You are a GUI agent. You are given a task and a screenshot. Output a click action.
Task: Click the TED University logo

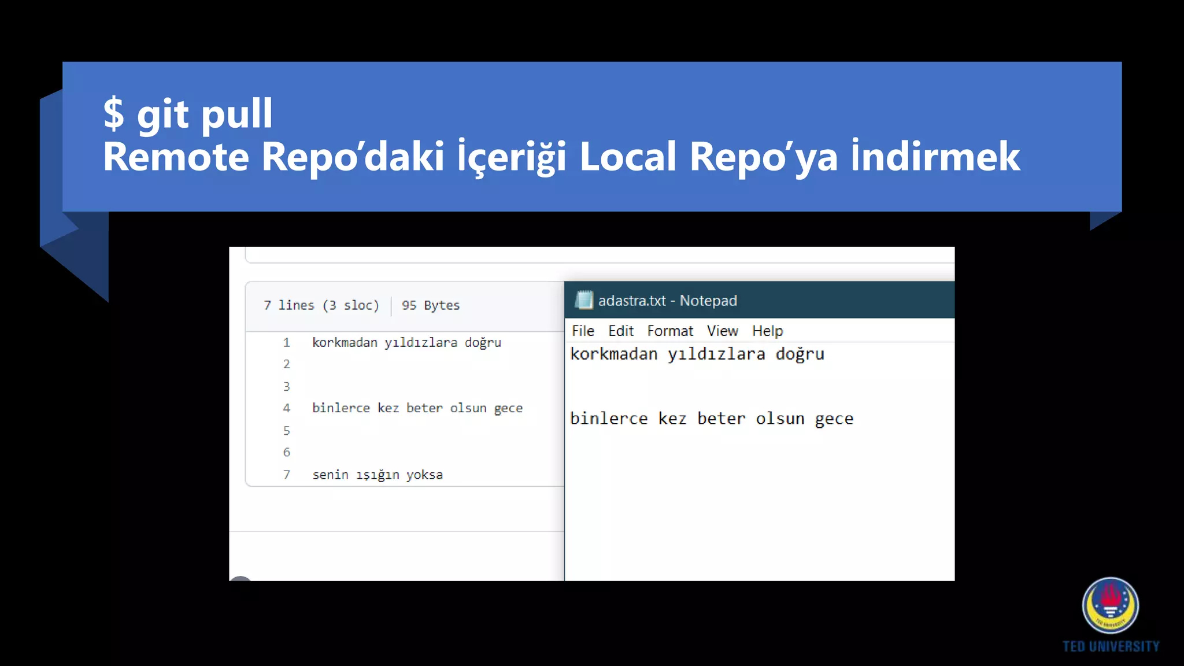point(1111,615)
